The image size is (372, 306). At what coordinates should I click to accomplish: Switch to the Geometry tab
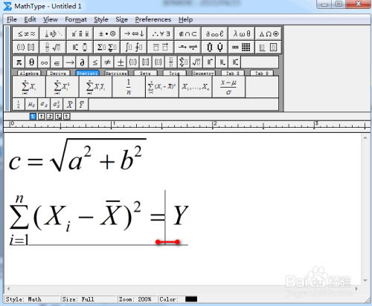point(203,74)
